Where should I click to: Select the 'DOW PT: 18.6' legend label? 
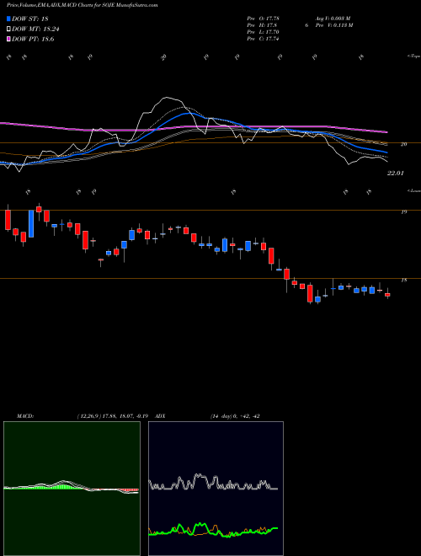33,40
